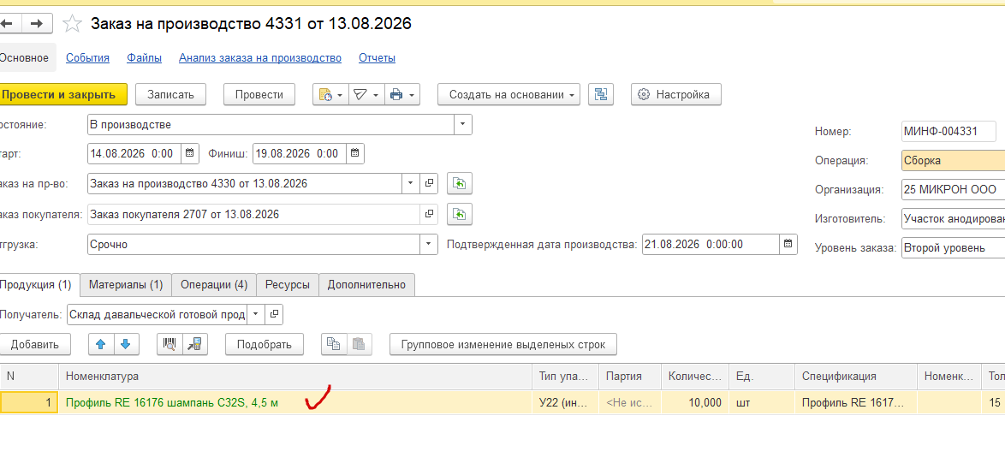Open the Отчеты link
Screen dimensions: 1005x469
377,57
